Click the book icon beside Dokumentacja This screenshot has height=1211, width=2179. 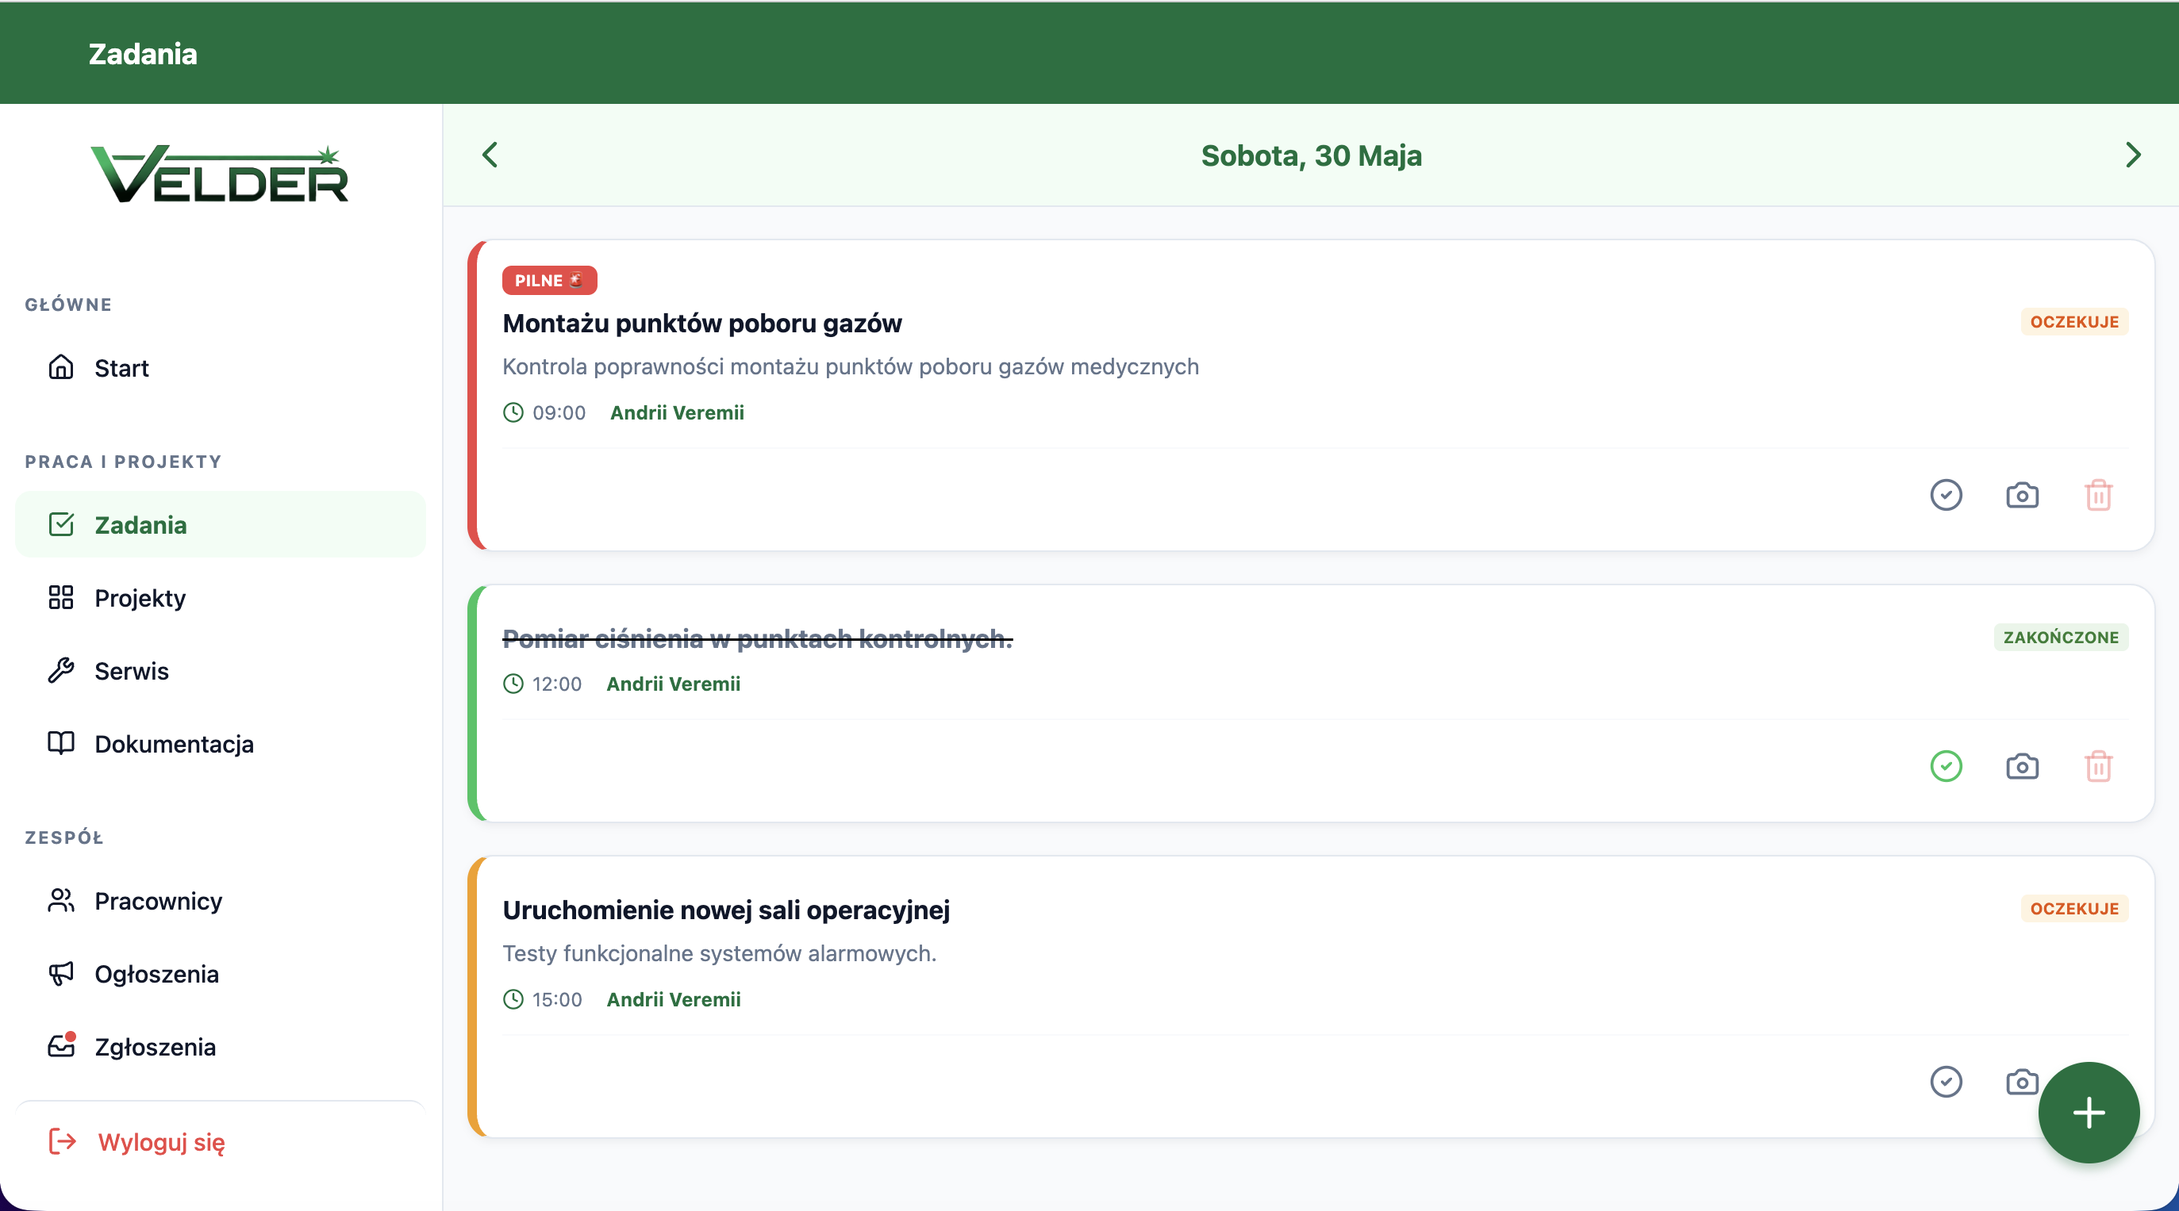point(61,743)
